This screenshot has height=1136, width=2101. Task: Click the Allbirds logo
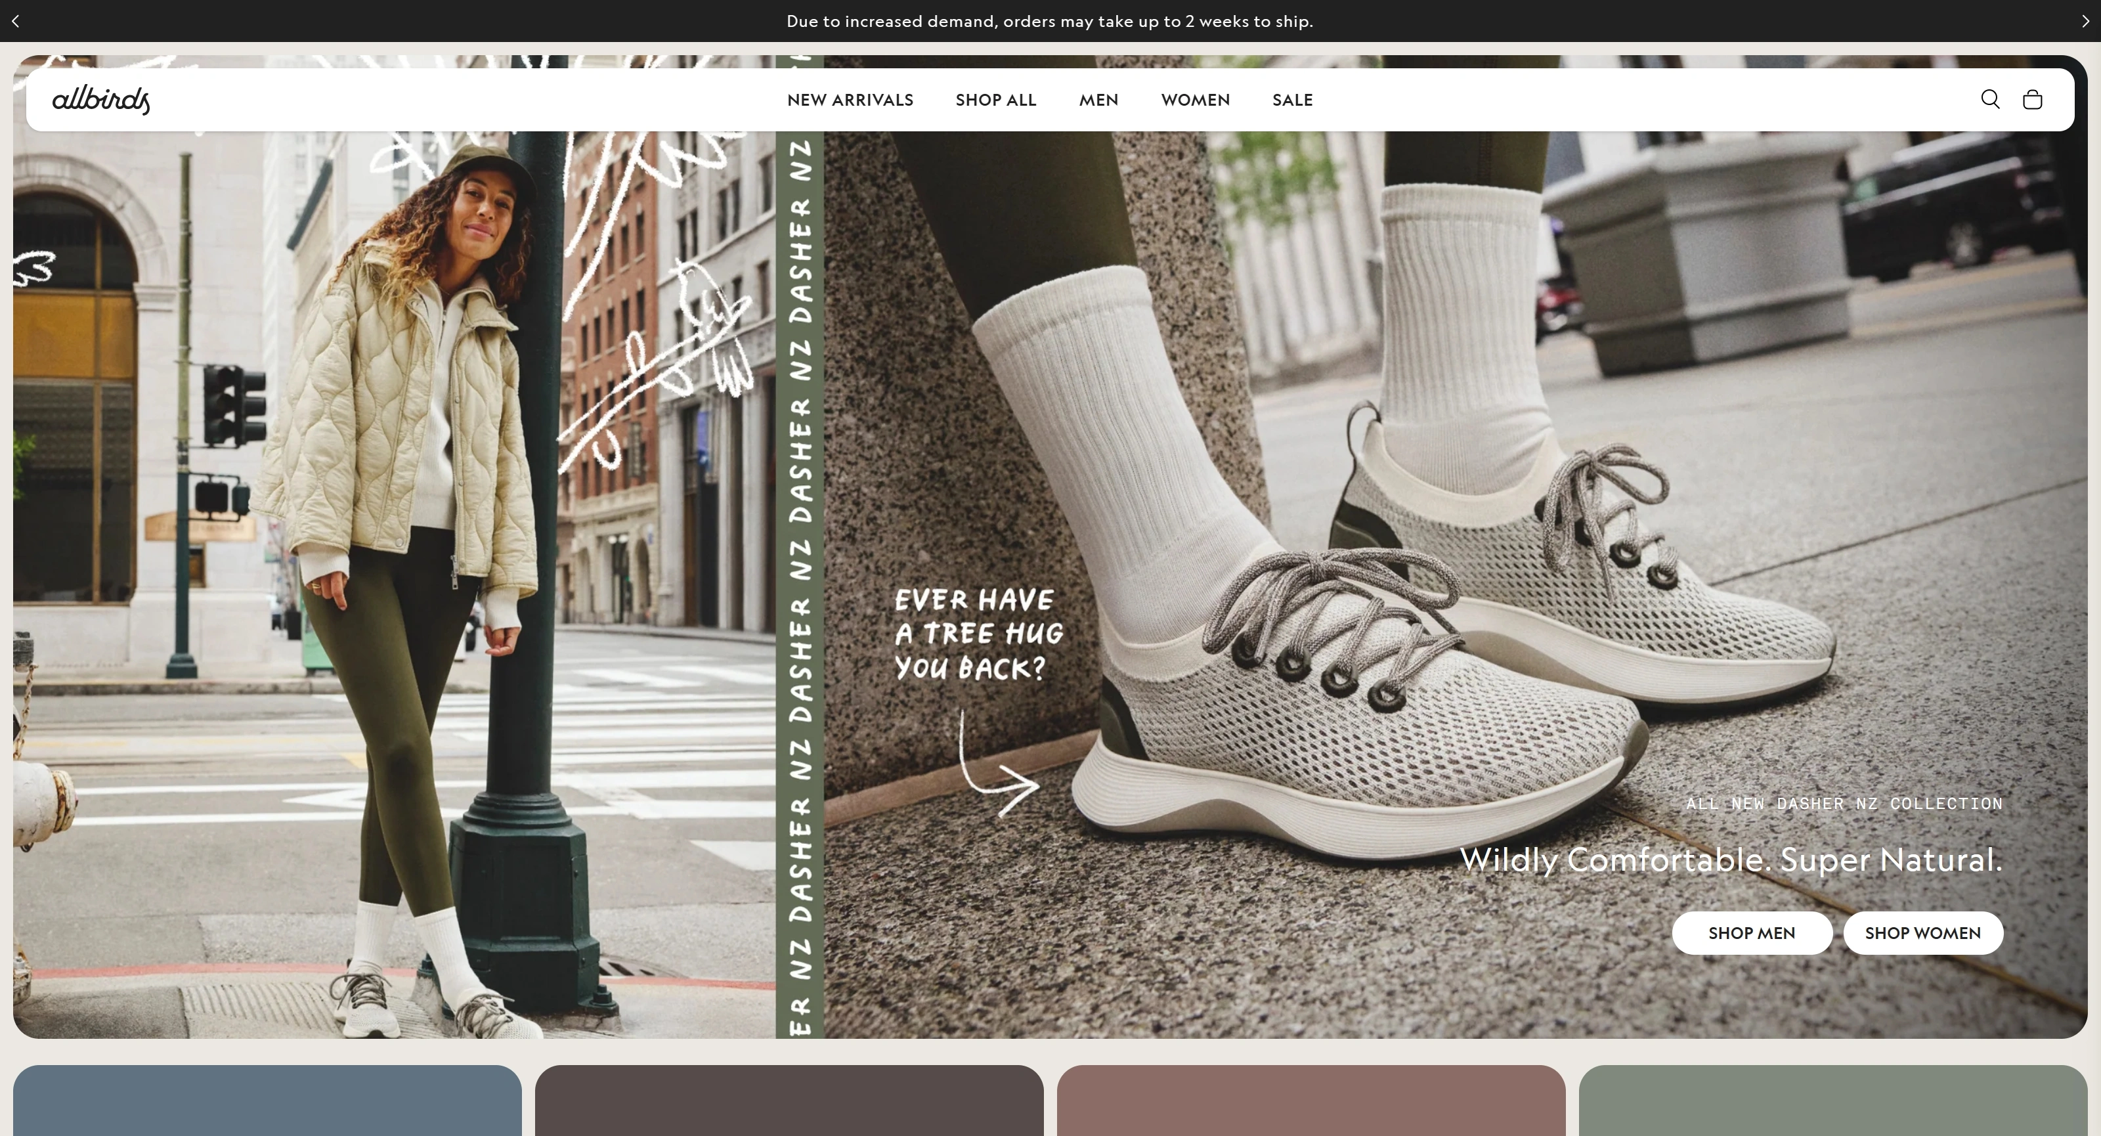click(101, 100)
